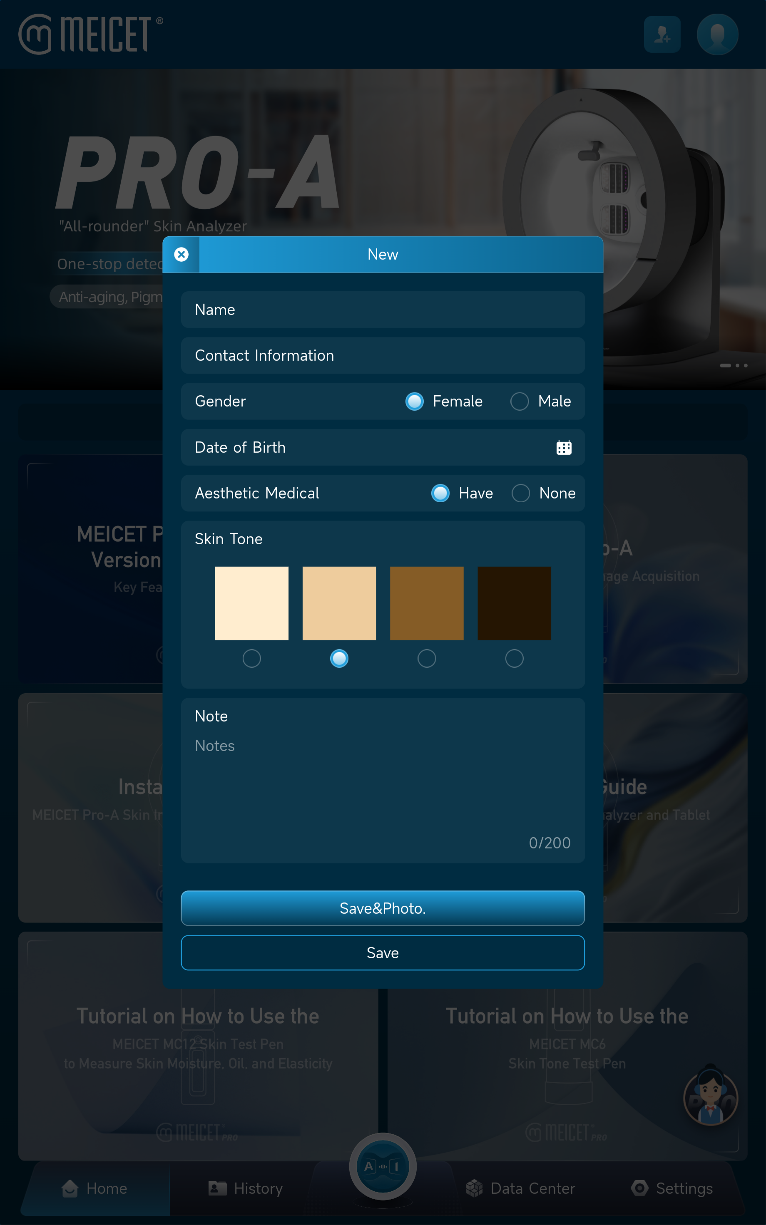
Task: Pick the dark brown skin tone swatch
Action: click(514, 603)
